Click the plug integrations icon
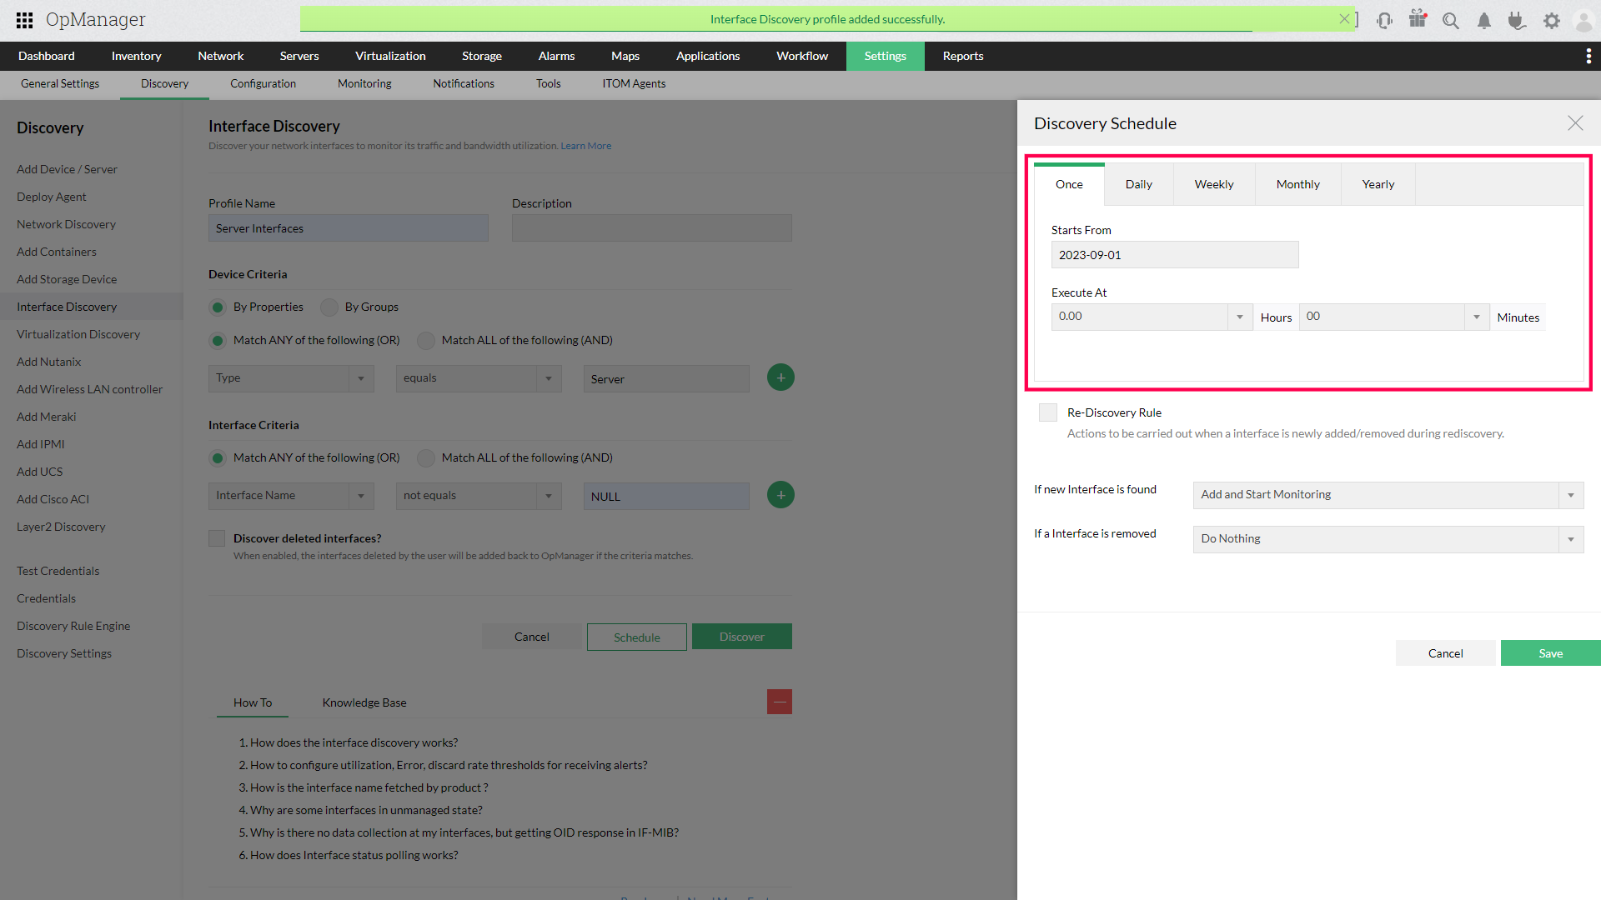 [x=1517, y=21]
